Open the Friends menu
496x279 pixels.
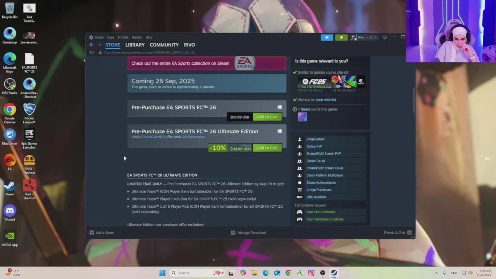tap(123, 37)
